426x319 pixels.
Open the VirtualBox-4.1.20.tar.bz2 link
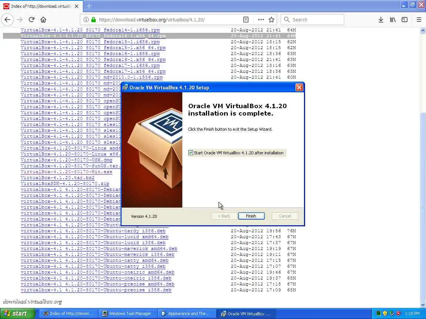58,178
